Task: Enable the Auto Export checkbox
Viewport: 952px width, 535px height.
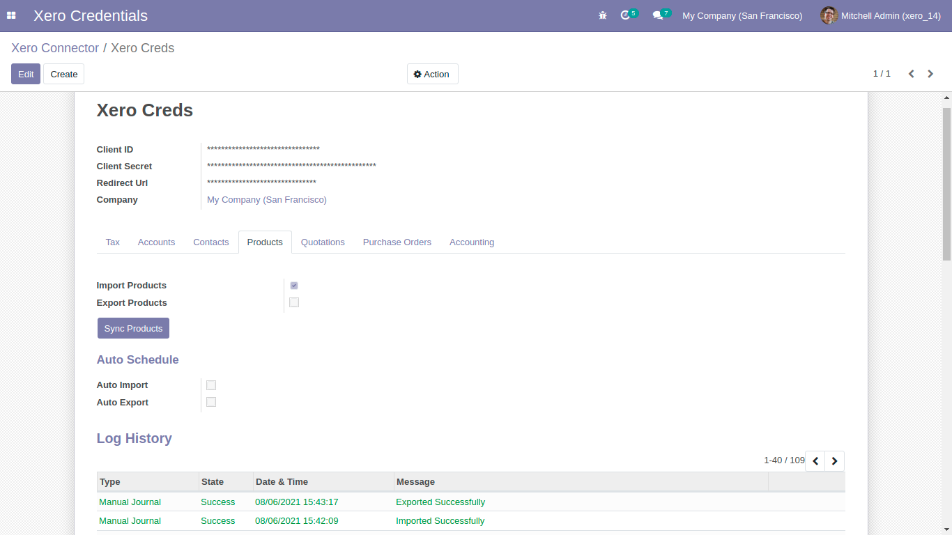Action: 211,402
